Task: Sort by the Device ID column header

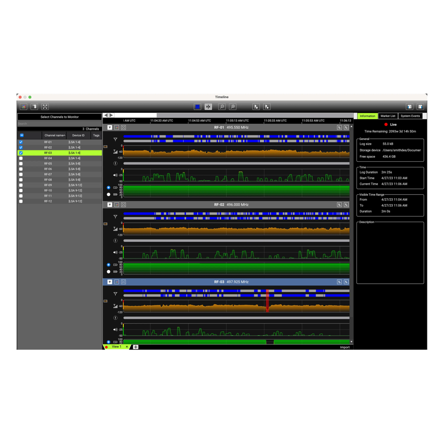Action: pos(78,135)
